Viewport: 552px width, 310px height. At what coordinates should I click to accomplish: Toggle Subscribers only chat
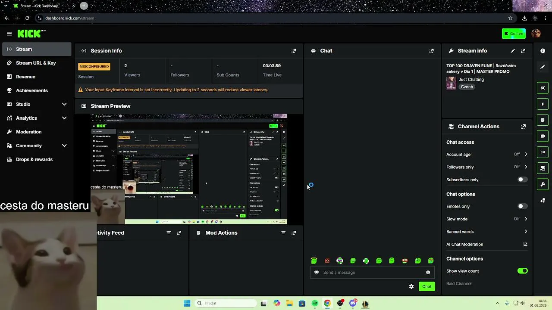[522, 180]
